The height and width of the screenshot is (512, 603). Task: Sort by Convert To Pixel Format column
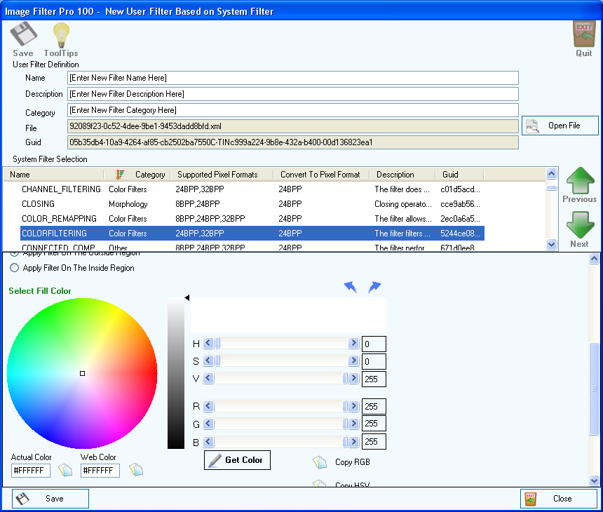[x=321, y=175]
